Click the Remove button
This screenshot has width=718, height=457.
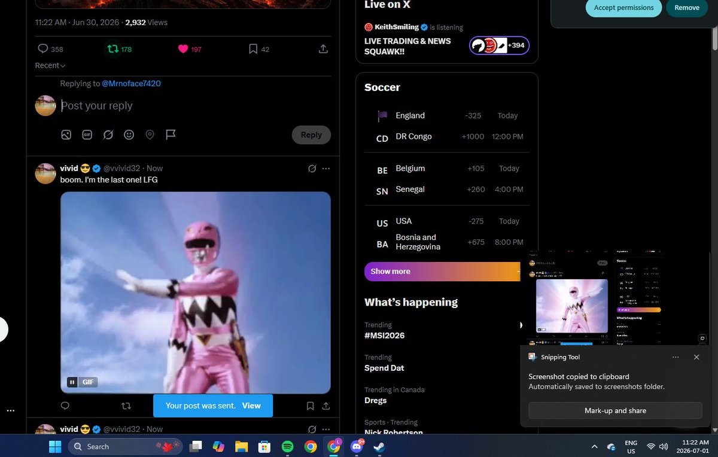tap(687, 8)
